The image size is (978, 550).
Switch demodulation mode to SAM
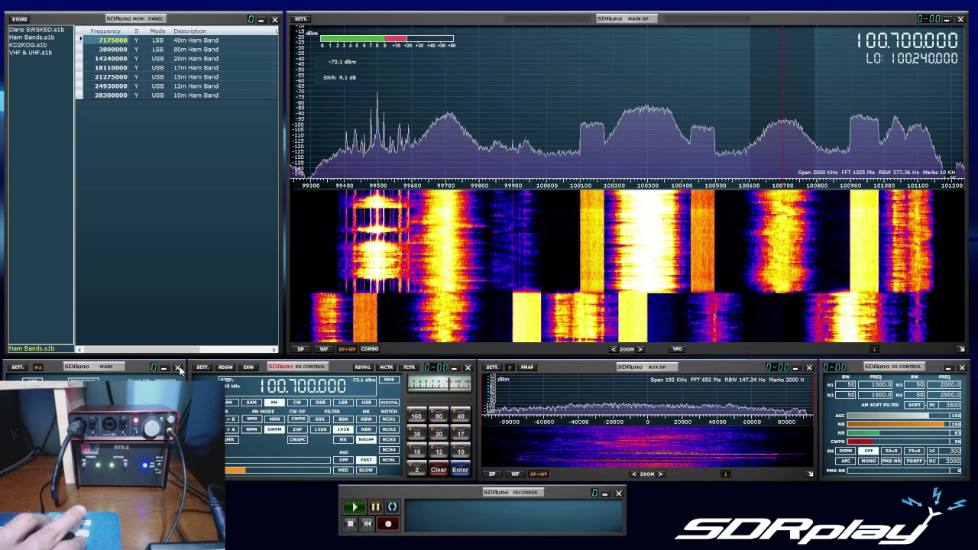tap(251, 403)
